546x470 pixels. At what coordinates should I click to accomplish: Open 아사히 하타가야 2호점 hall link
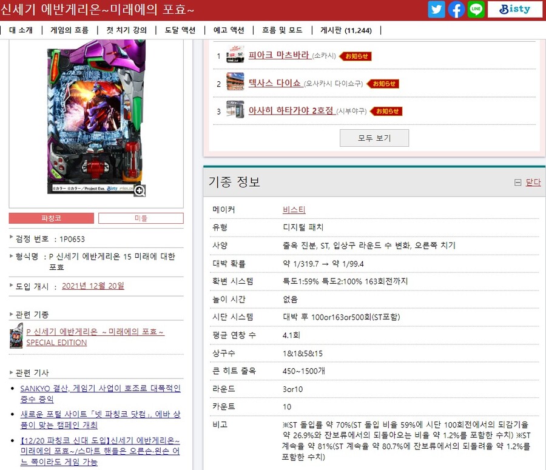[291, 110]
